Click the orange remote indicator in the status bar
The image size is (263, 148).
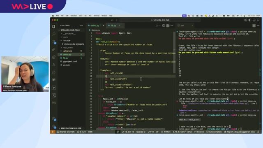(x=53, y=132)
